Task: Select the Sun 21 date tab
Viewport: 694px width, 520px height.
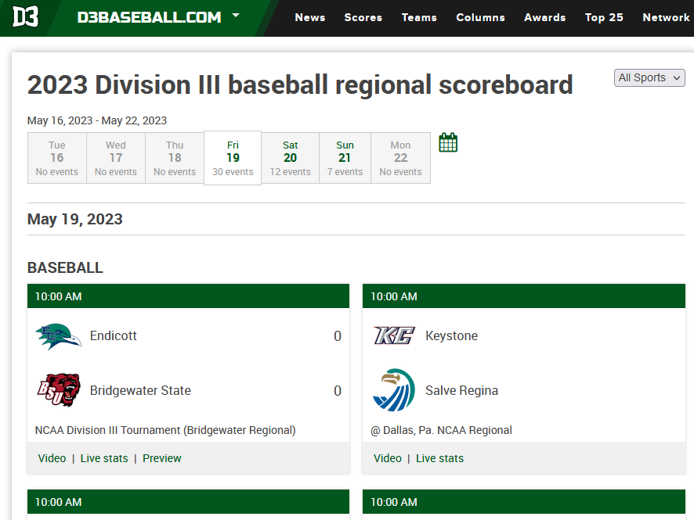Action: [345, 158]
